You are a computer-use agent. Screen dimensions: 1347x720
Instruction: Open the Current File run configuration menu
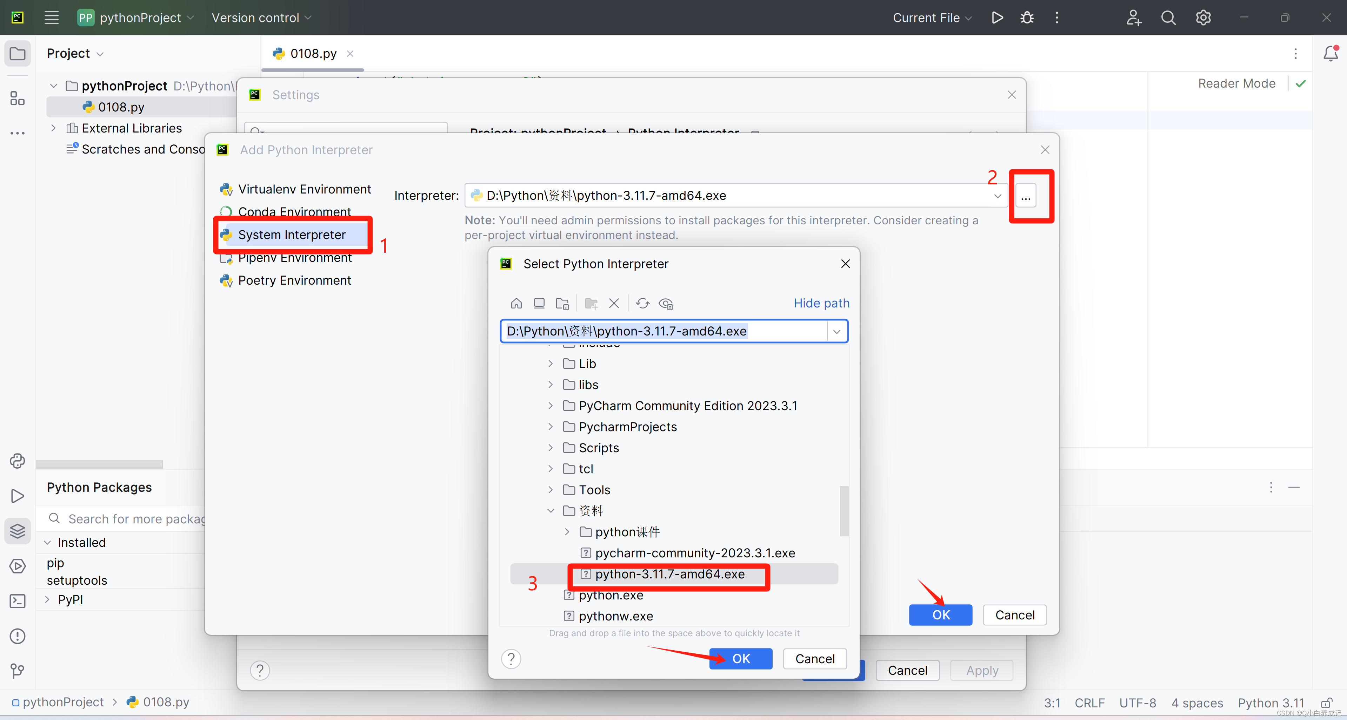click(x=932, y=17)
